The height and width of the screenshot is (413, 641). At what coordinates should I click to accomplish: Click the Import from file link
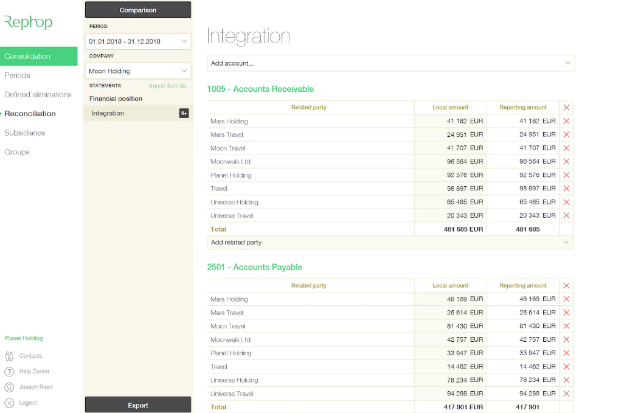[170, 86]
